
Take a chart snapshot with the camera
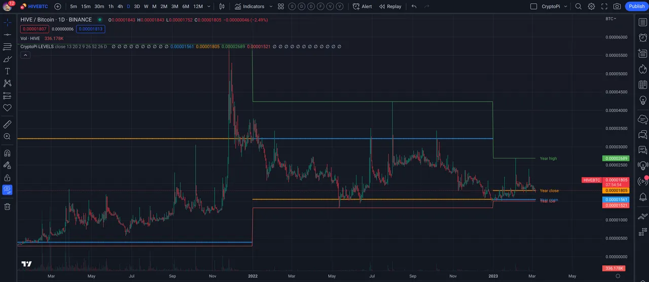coord(617,7)
